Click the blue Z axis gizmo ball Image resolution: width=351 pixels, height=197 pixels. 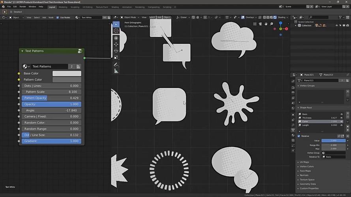pos(280,23)
